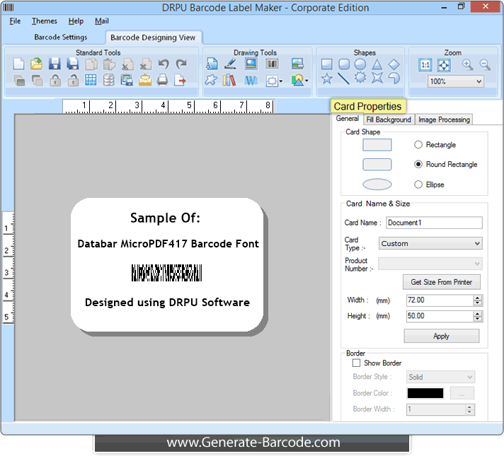Screen dimensions: 504x456
Task: Click the Apply button
Action: (441, 337)
